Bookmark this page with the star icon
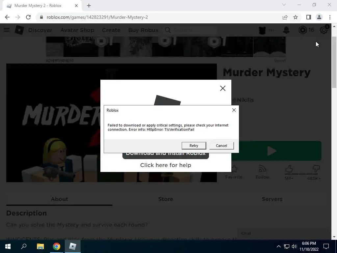This screenshot has height=253, width=337. click(x=296, y=17)
